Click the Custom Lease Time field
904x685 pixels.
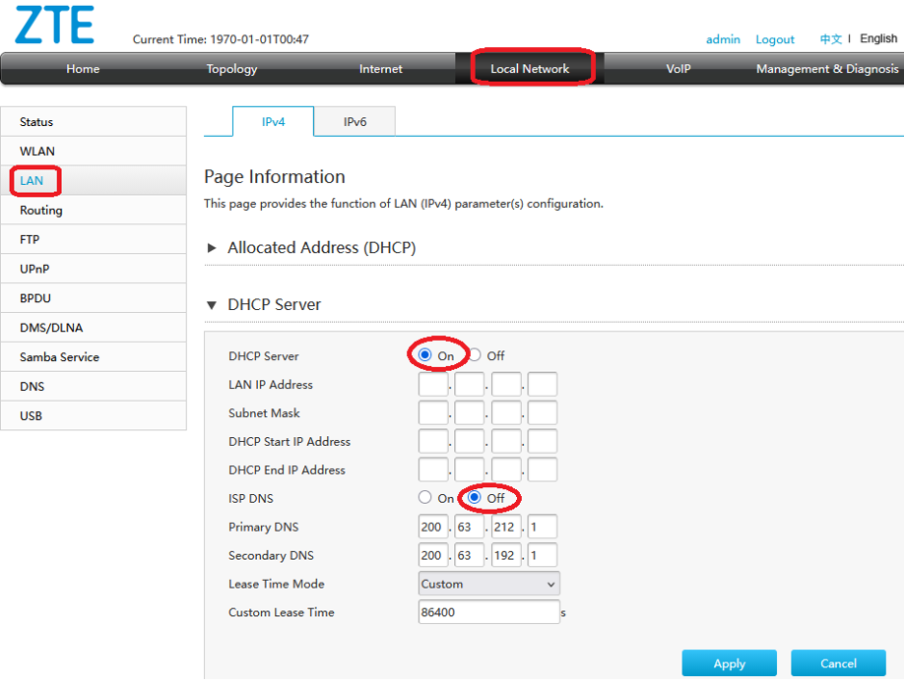(x=488, y=611)
